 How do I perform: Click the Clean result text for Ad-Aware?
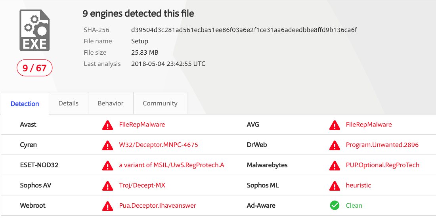(354, 205)
